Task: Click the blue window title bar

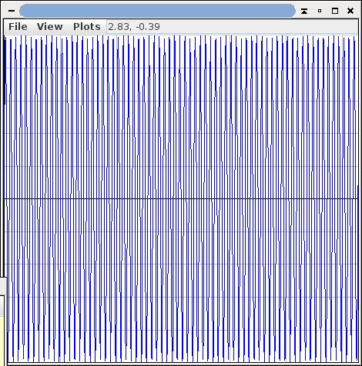Action: (x=158, y=11)
